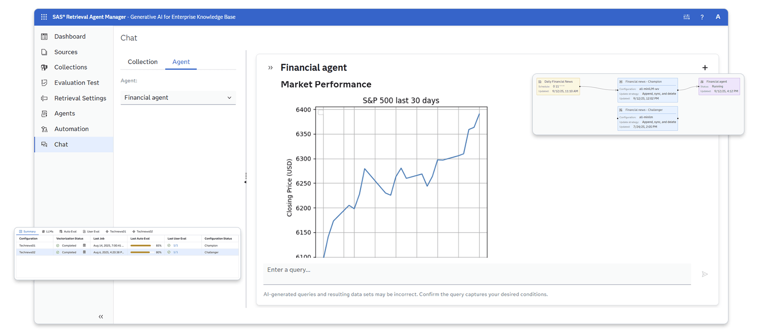
Task: Select the Technews01 tab
Action: click(x=116, y=231)
